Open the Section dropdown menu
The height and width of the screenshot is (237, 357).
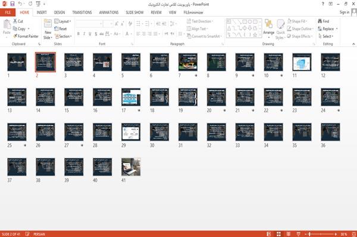click(63, 36)
